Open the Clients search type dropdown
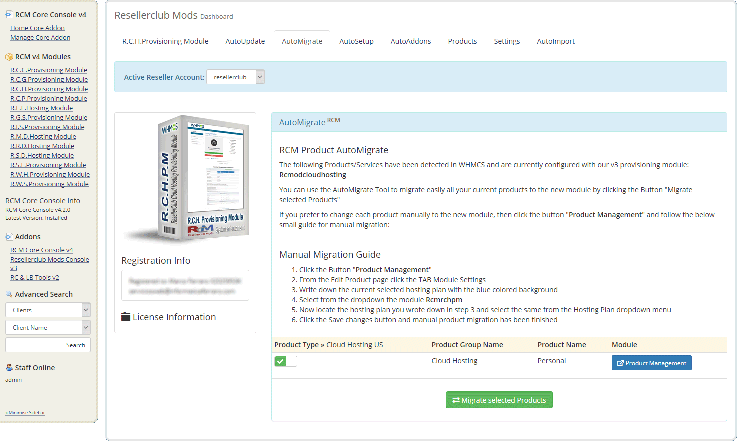The width and height of the screenshot is (737, 441). (48, 310)
